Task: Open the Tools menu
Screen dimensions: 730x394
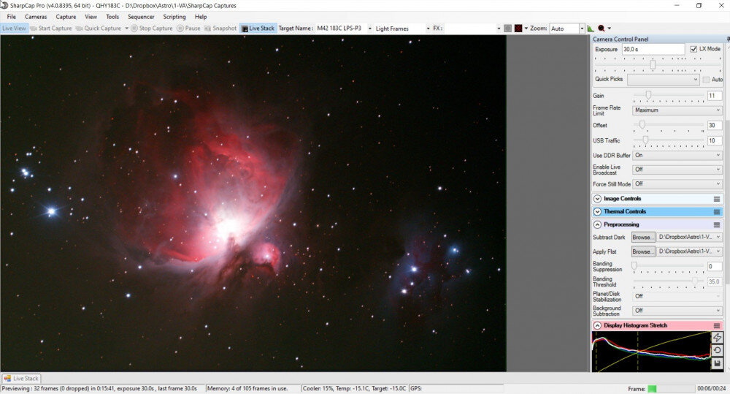Action: pos(112,17)
